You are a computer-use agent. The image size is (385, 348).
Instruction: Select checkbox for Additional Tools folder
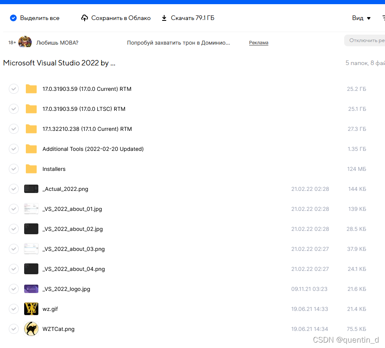click(14, 149)
